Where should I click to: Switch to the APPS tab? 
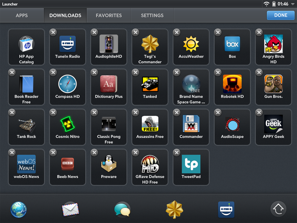(22, 15)
